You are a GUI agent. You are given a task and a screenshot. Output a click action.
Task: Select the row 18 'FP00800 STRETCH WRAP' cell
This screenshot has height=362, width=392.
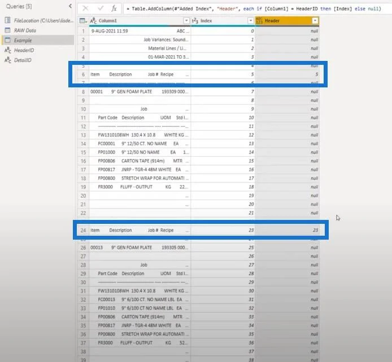(140, 178)
